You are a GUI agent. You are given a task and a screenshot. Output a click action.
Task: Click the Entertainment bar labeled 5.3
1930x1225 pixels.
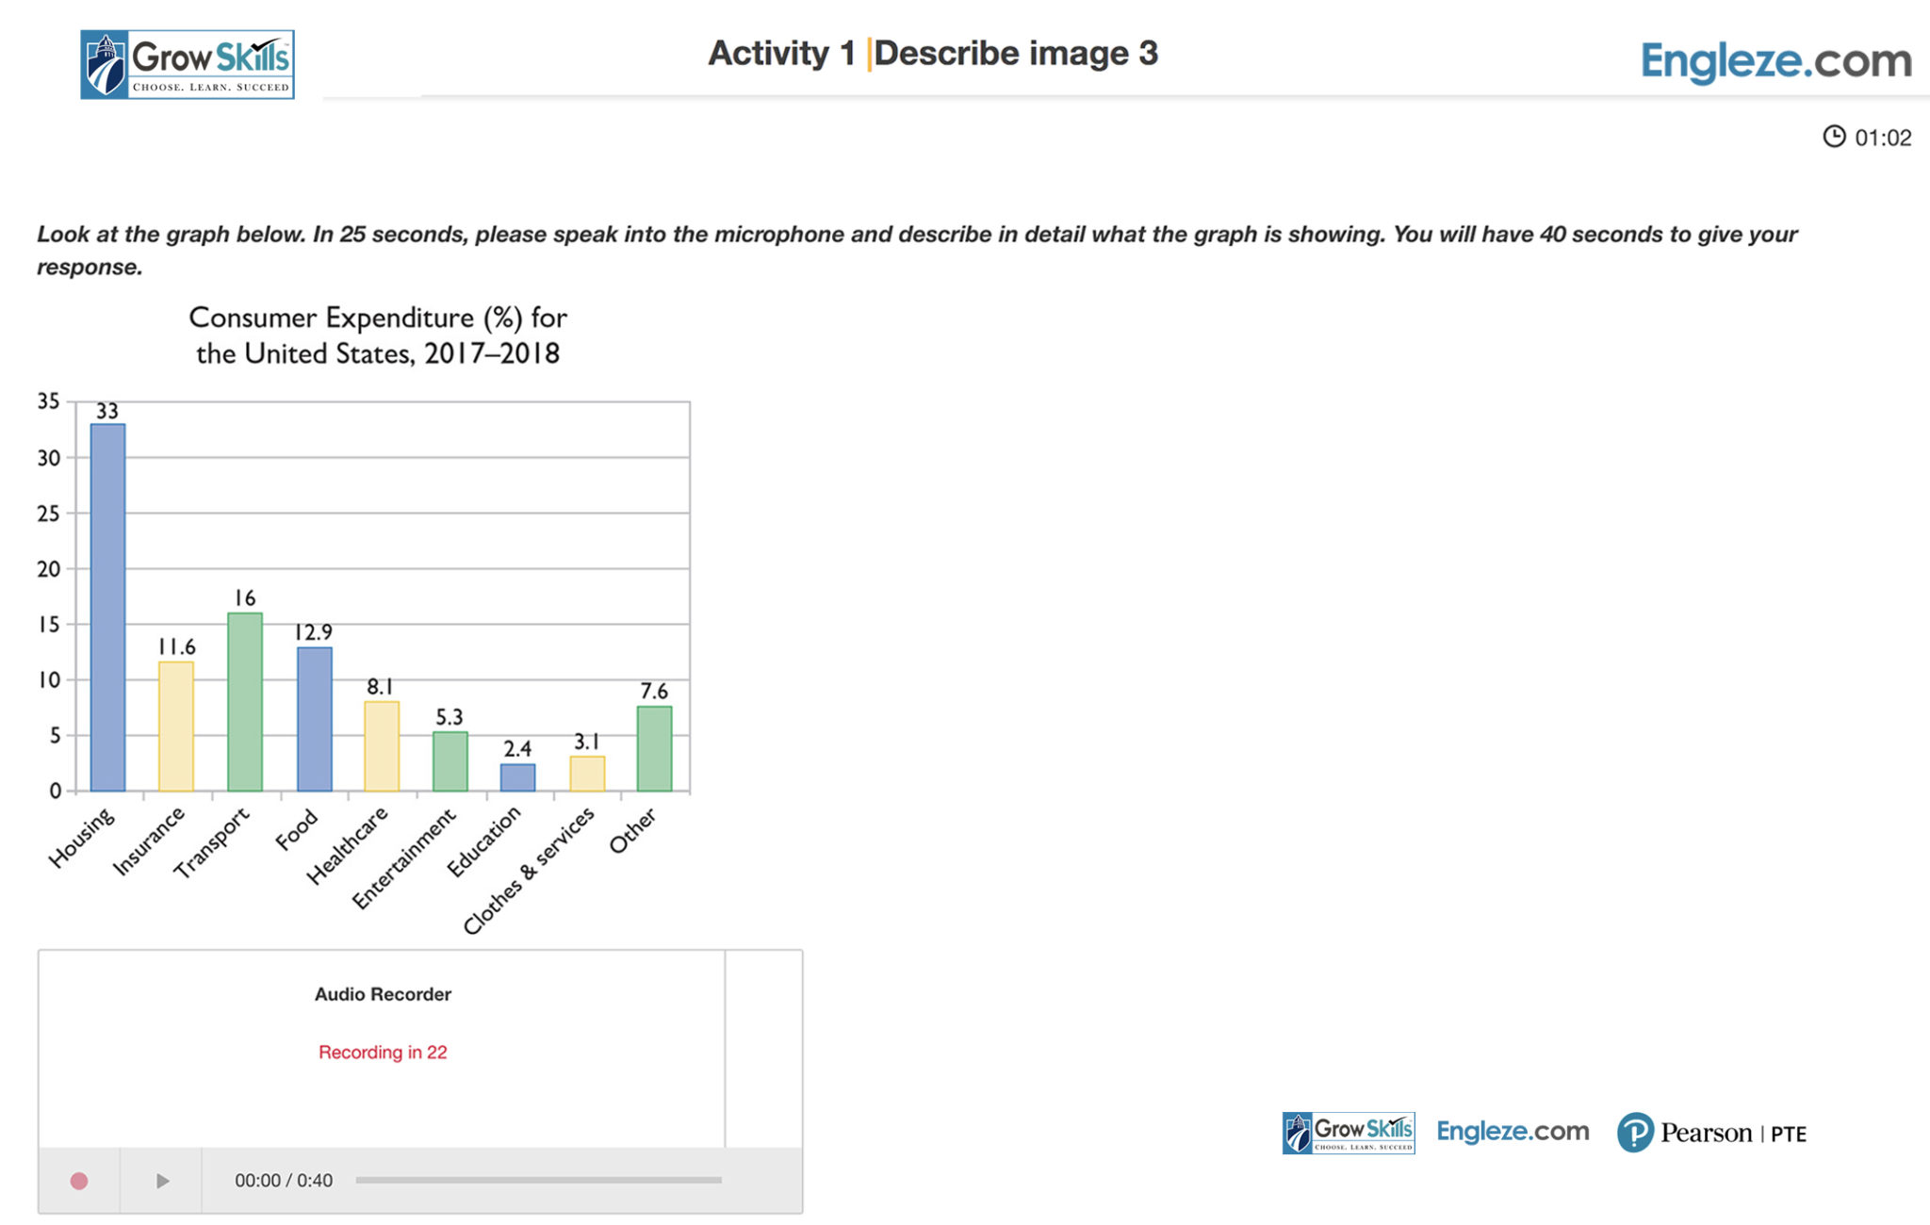pos(450,761)
